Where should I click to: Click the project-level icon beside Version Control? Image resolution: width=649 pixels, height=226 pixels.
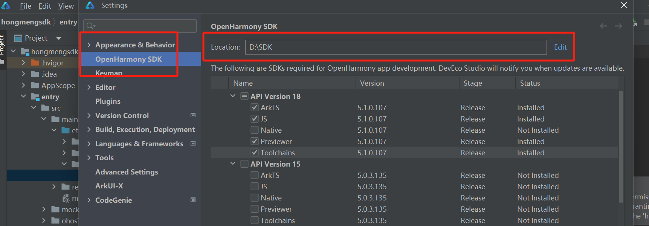tap(193, 115)
